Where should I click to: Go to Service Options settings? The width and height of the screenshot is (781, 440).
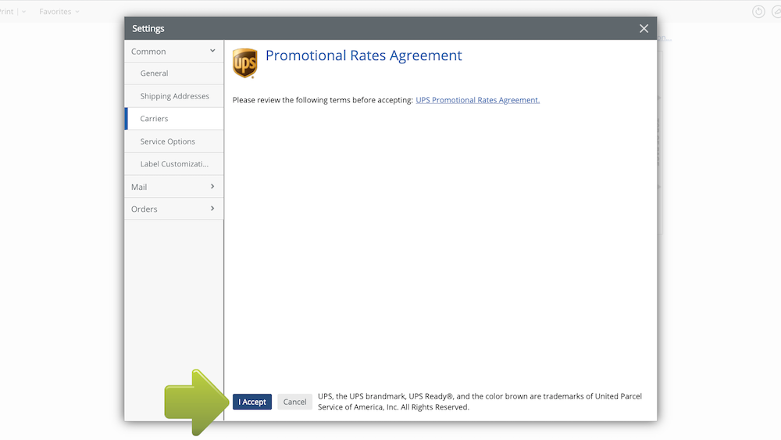pos(168,141)
